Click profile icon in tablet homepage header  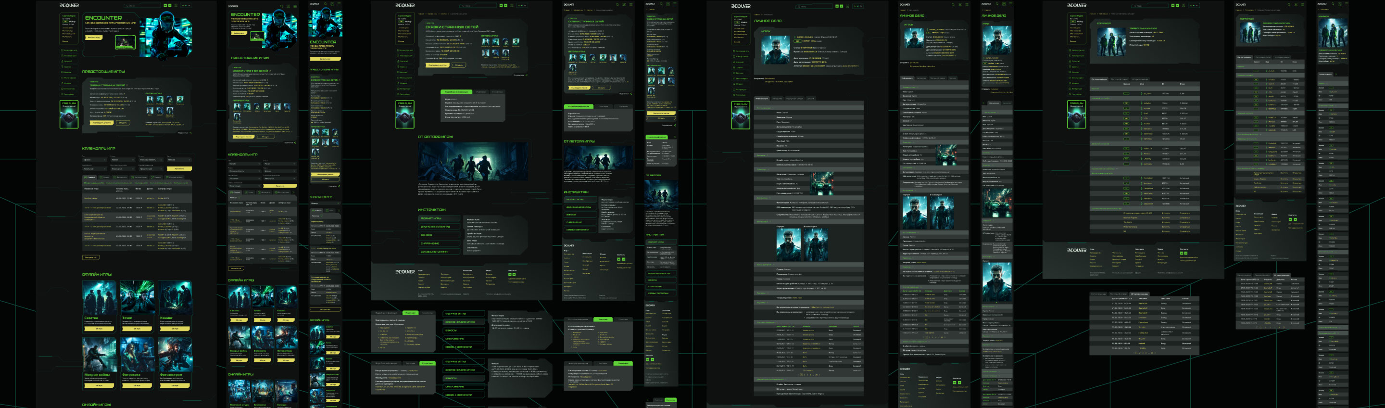click(288, 6)
